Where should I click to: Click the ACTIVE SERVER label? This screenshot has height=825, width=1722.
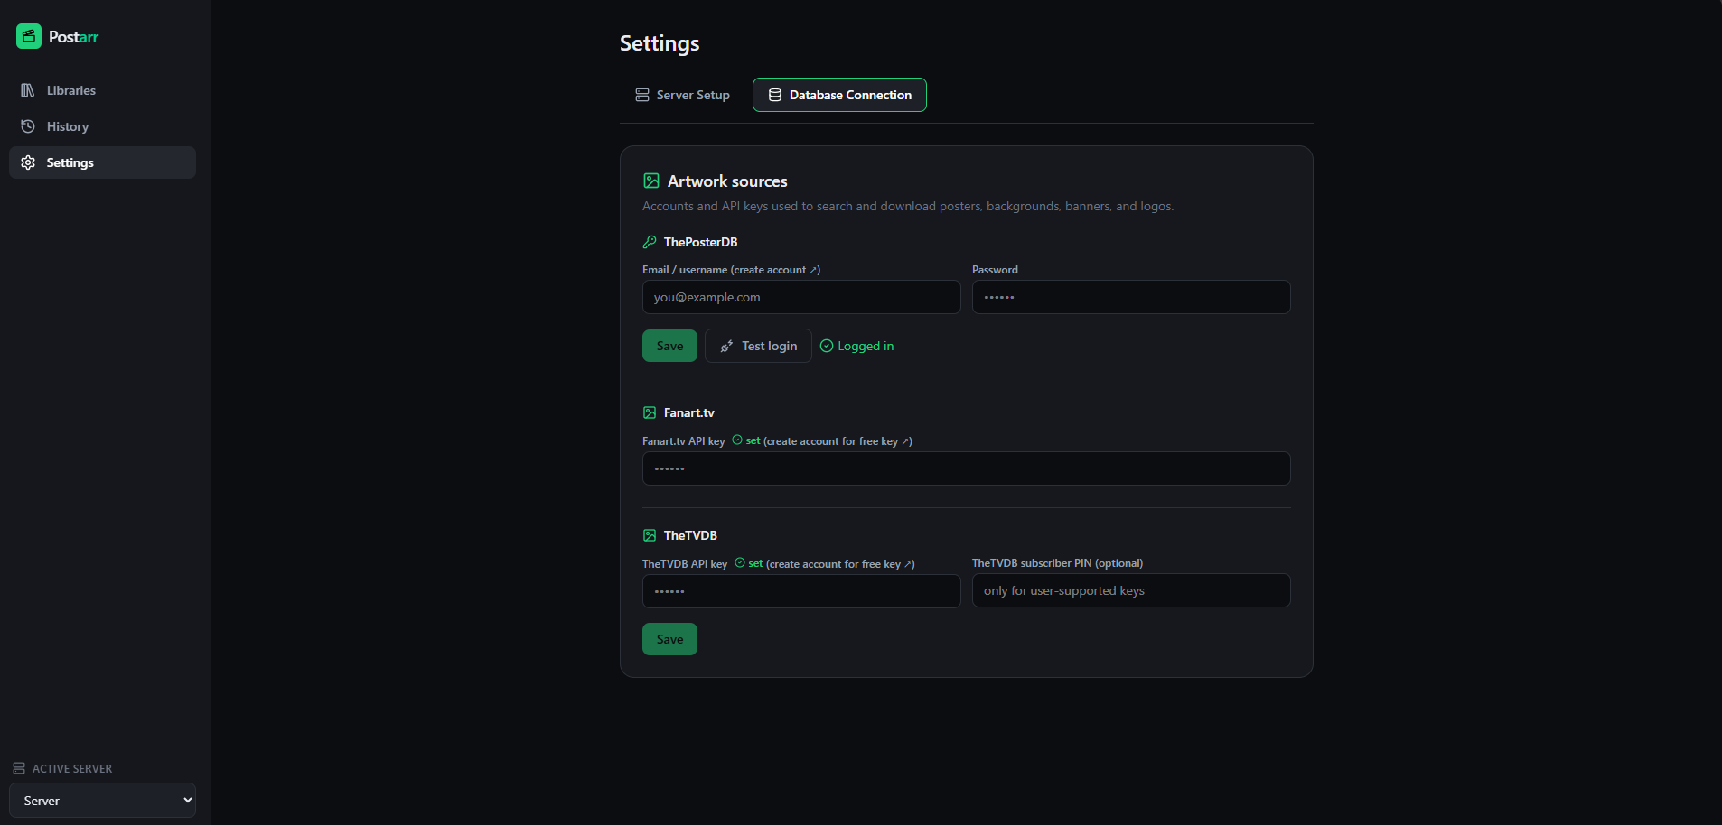pyautogui.click(x=72, y=768)
